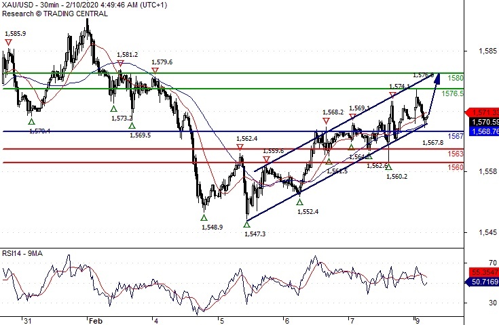The image size is (499, 325).
Task: Click the blue 50.7169 RSI value tag
Action: pos(483,282)
